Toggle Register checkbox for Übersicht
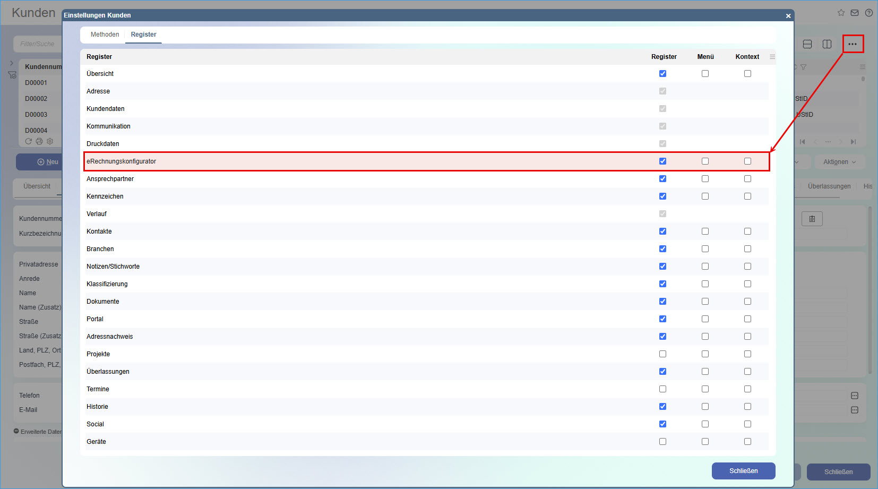 point(662,74)
